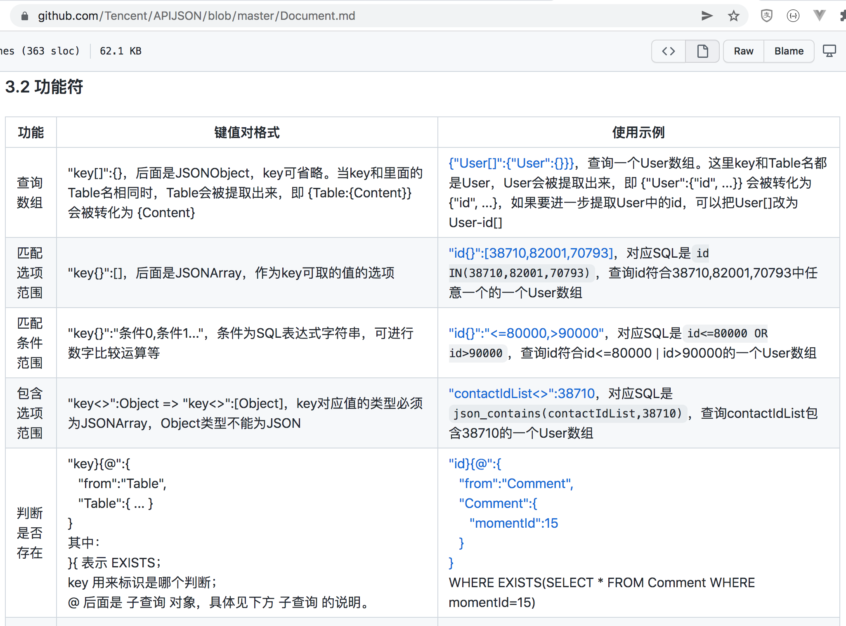Open the Vue devtools extension icon

click(819, 16)
